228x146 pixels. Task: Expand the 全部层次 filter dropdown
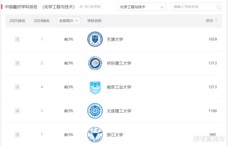coord(69,21)
